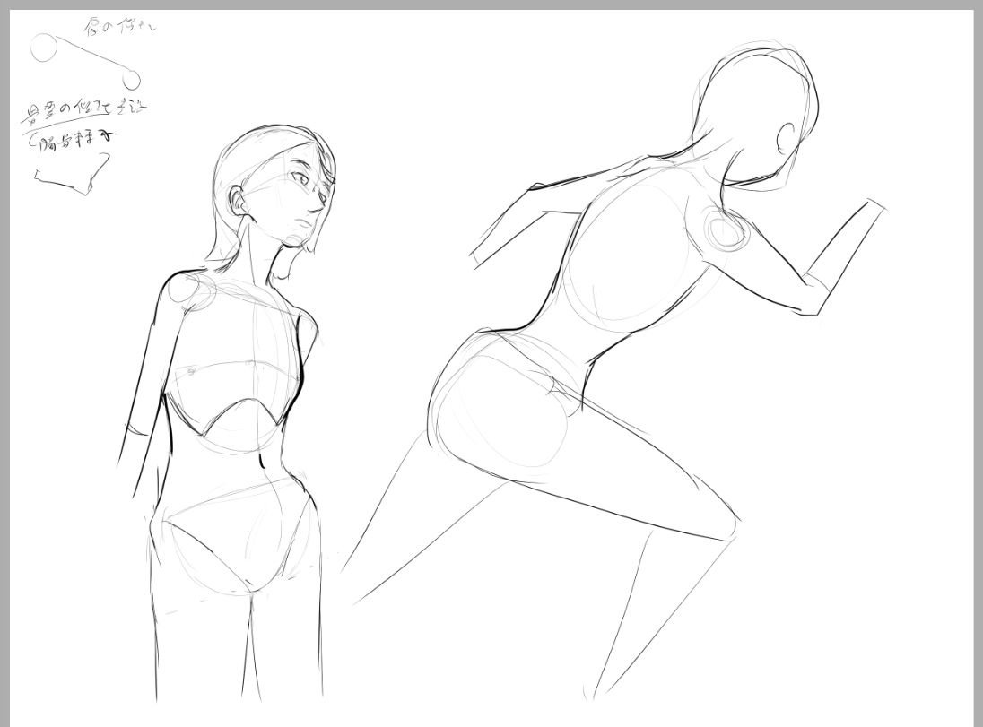Click the standing figure's eye

click(x=300, y=180)
